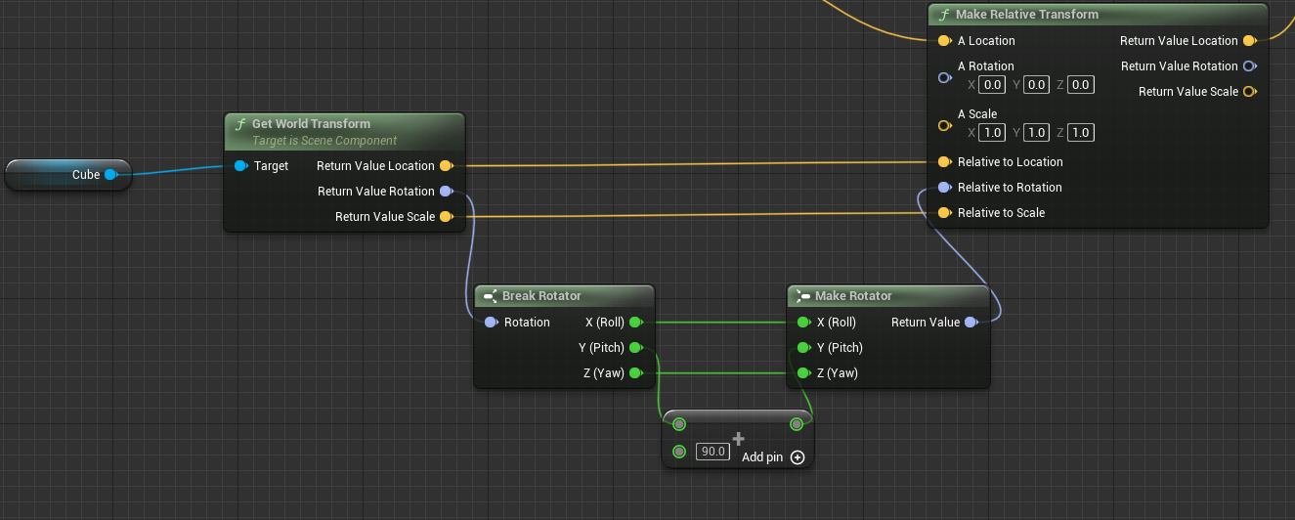This screenshot has height=520, width=1295.
Task: Select the Make Relative Transform node title
Action: tap(1027, 15)
